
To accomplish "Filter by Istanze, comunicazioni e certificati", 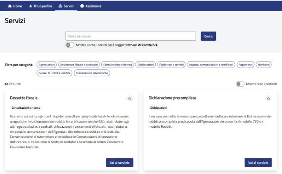I will pos(211,65).
